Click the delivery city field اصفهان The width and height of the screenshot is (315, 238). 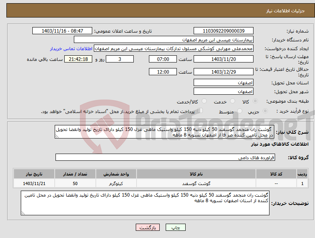tap(224, 92)
